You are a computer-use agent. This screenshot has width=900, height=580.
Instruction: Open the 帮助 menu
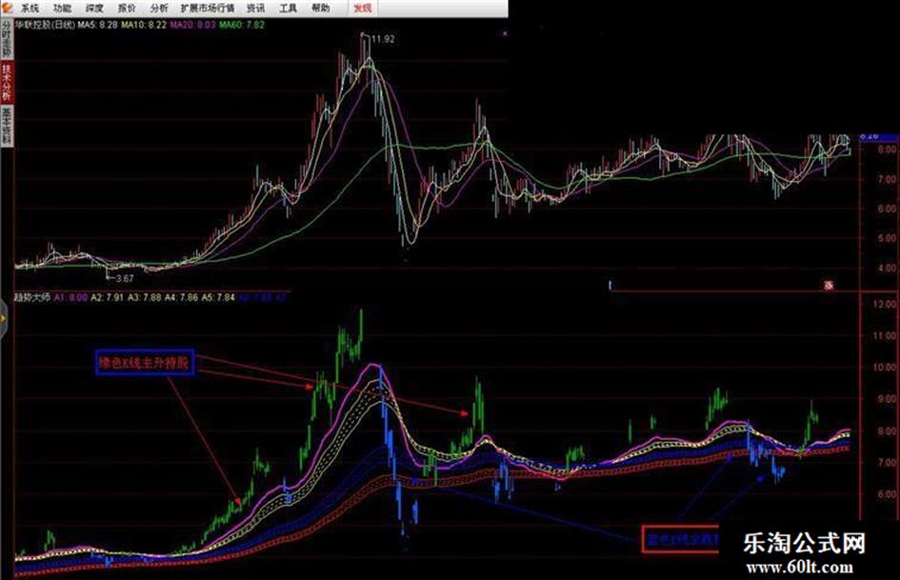tap(320, 8)
